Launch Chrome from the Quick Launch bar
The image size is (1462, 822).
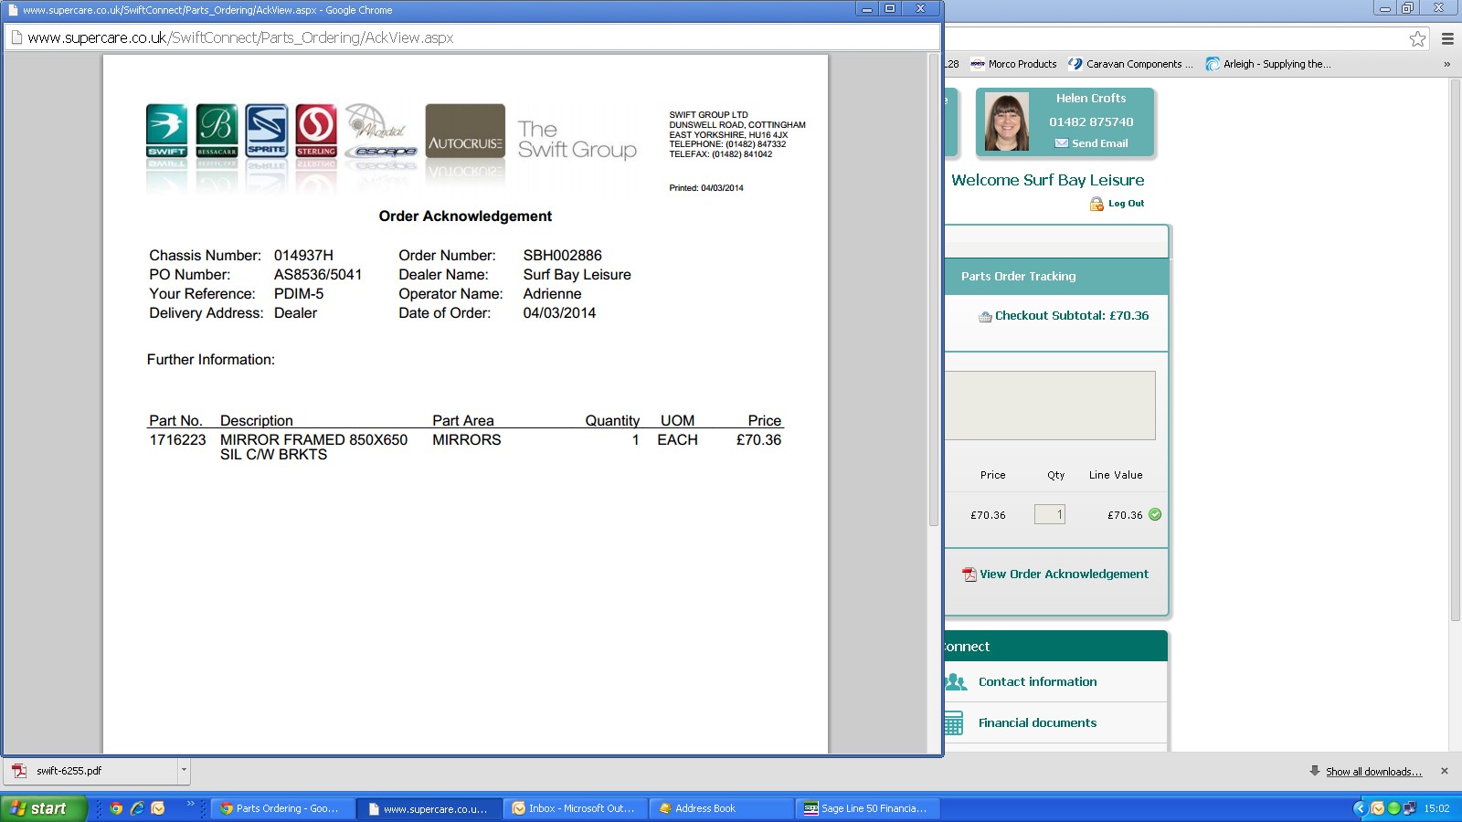[x=116, y=808]
